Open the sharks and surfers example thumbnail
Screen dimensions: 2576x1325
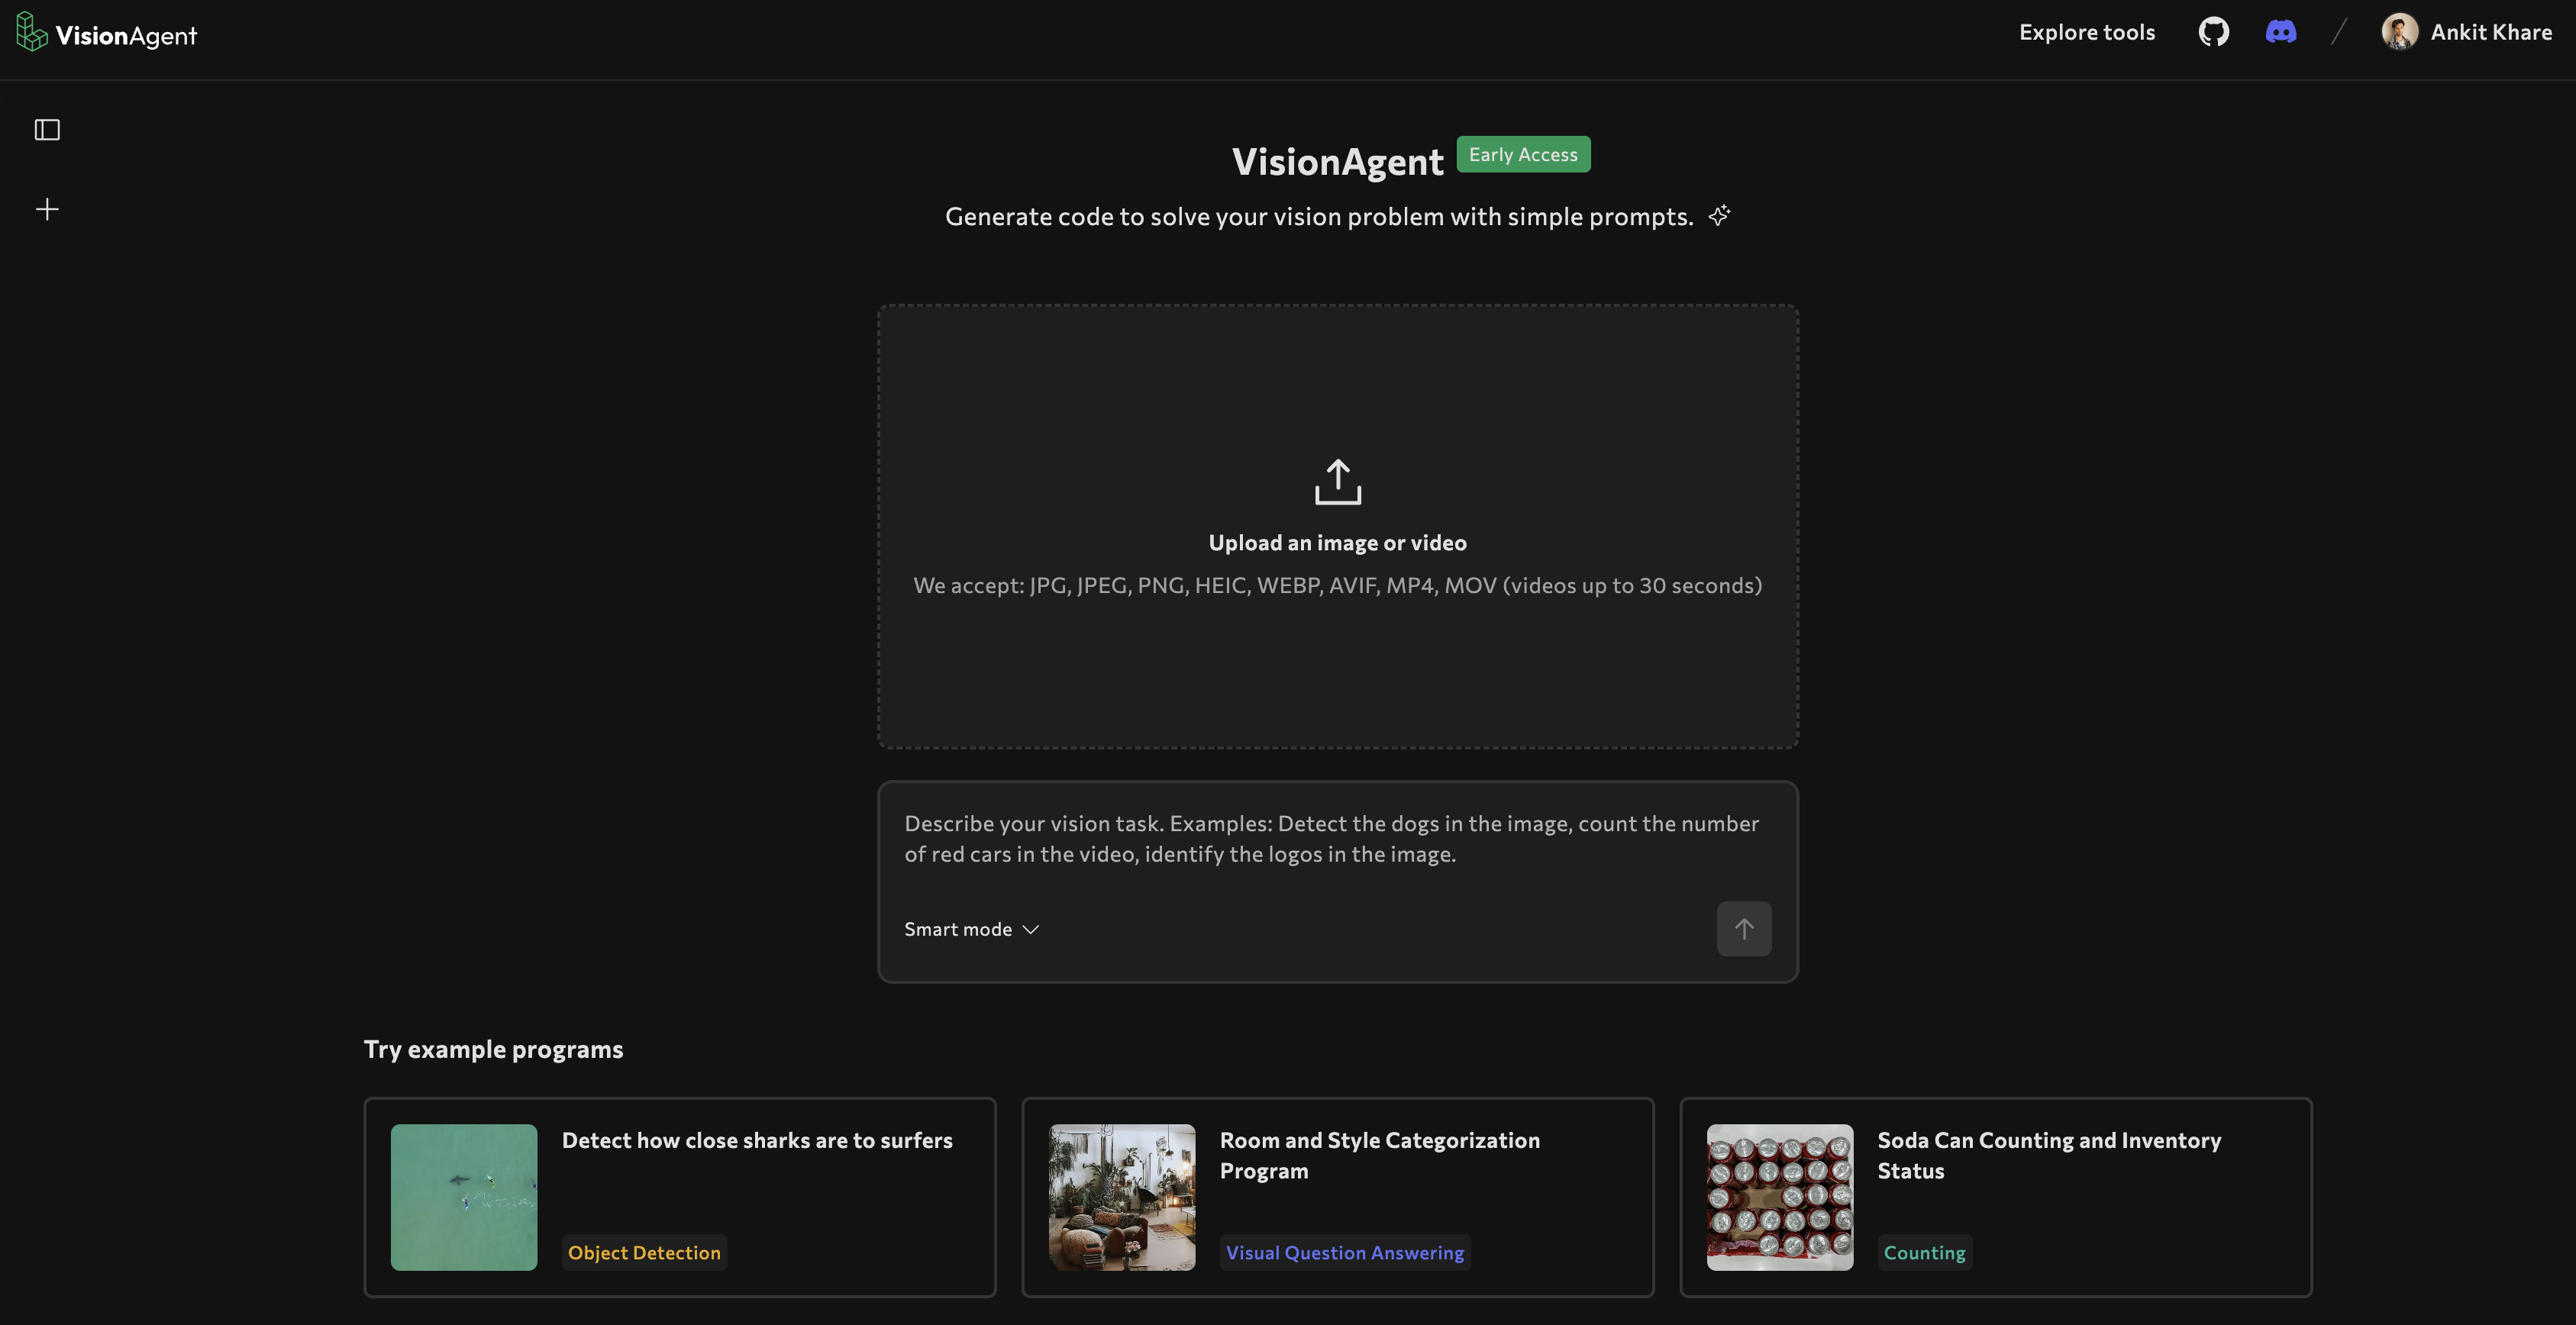point(464,1197)
